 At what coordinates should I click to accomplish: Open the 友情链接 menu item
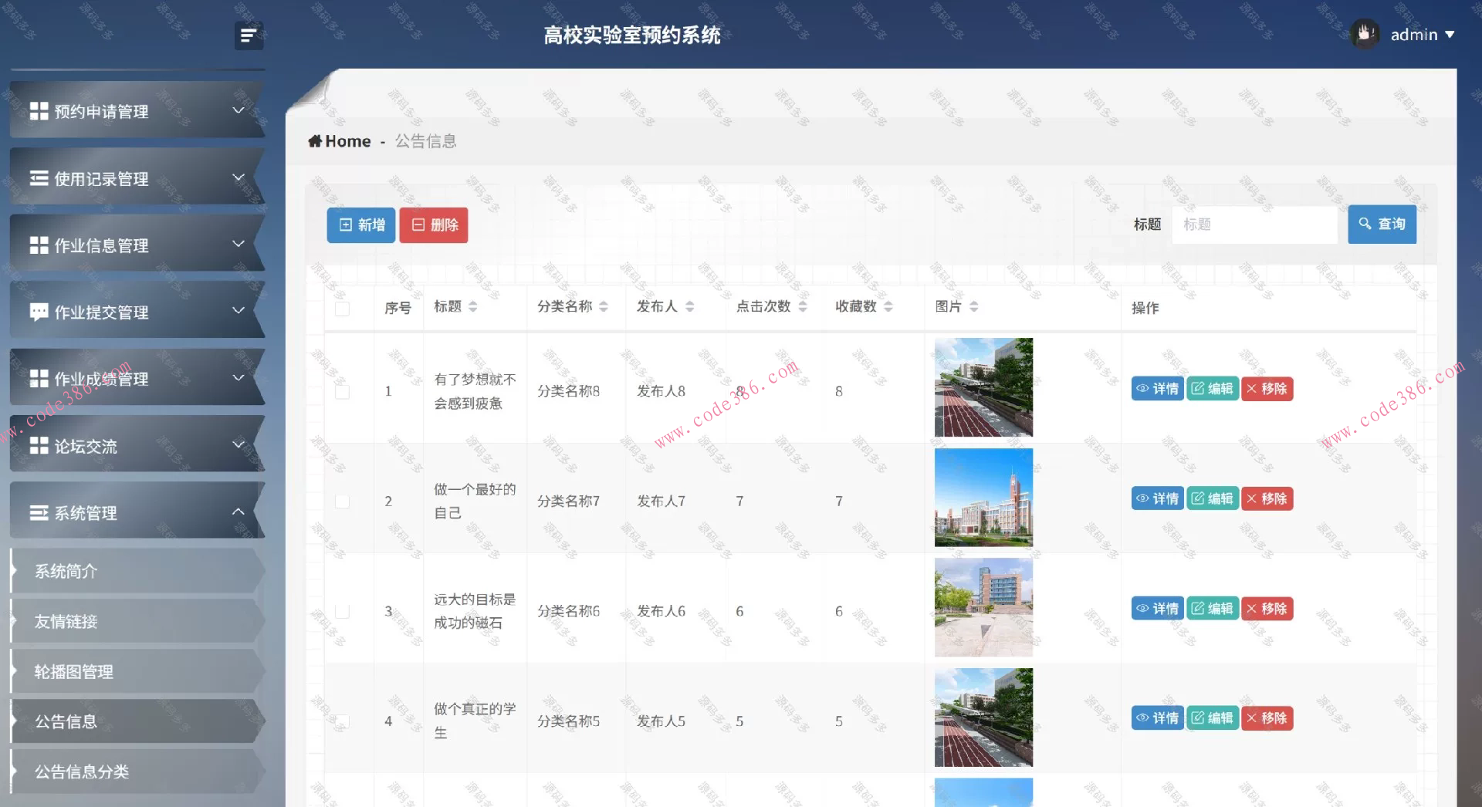(x=66, y=622)
